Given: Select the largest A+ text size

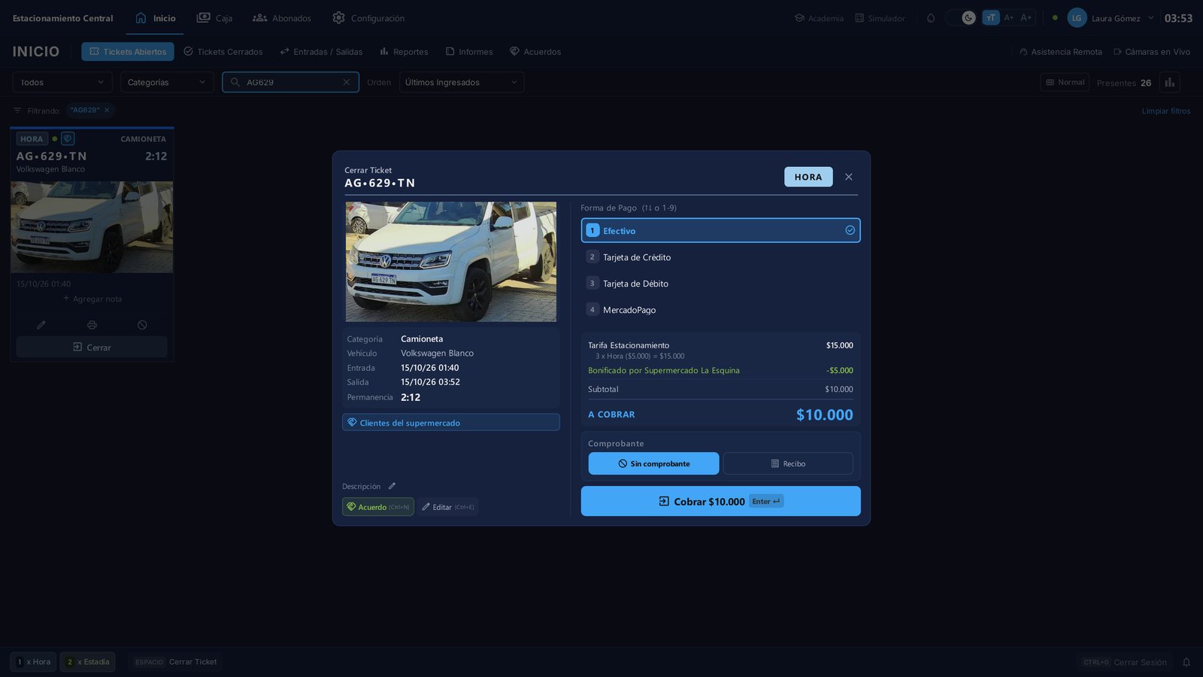Looking at the screenshot, I should pos(1026,17).
